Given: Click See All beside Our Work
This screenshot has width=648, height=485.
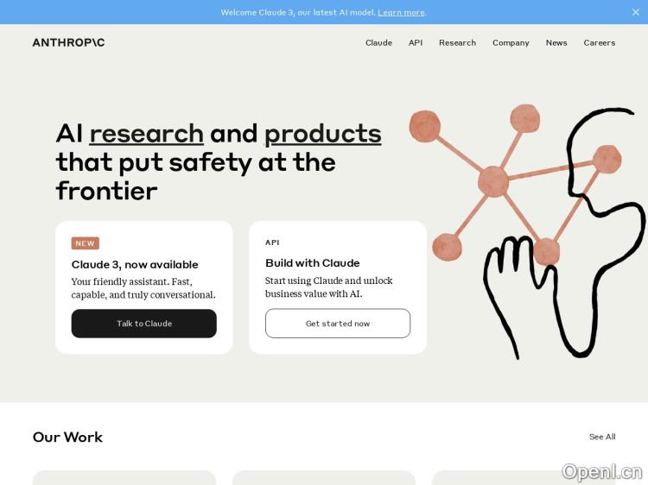Looking at the screenshot, I should (602, 437).
